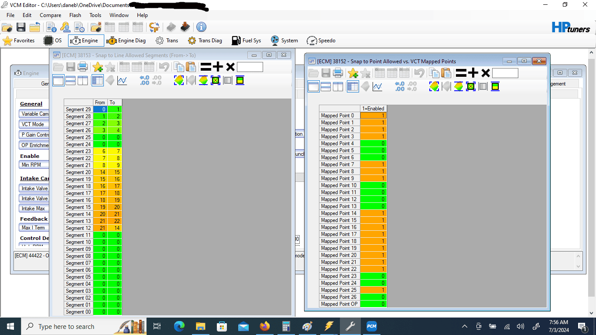Click the decimal places icon in 38152 window

[x=400, y=86]
